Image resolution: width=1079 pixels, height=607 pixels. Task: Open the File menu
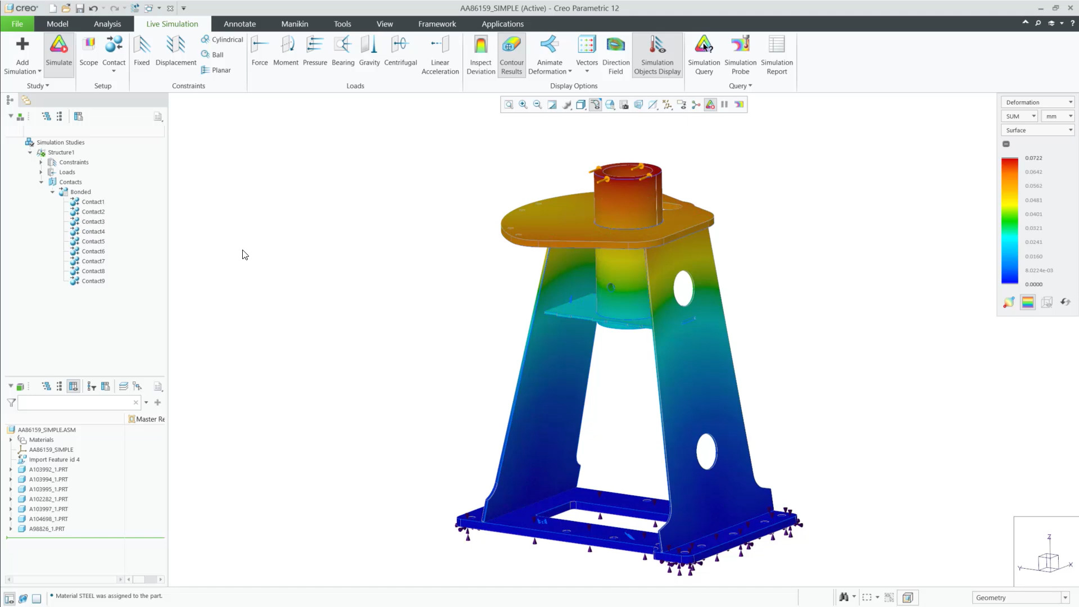[x=17, y=24]
